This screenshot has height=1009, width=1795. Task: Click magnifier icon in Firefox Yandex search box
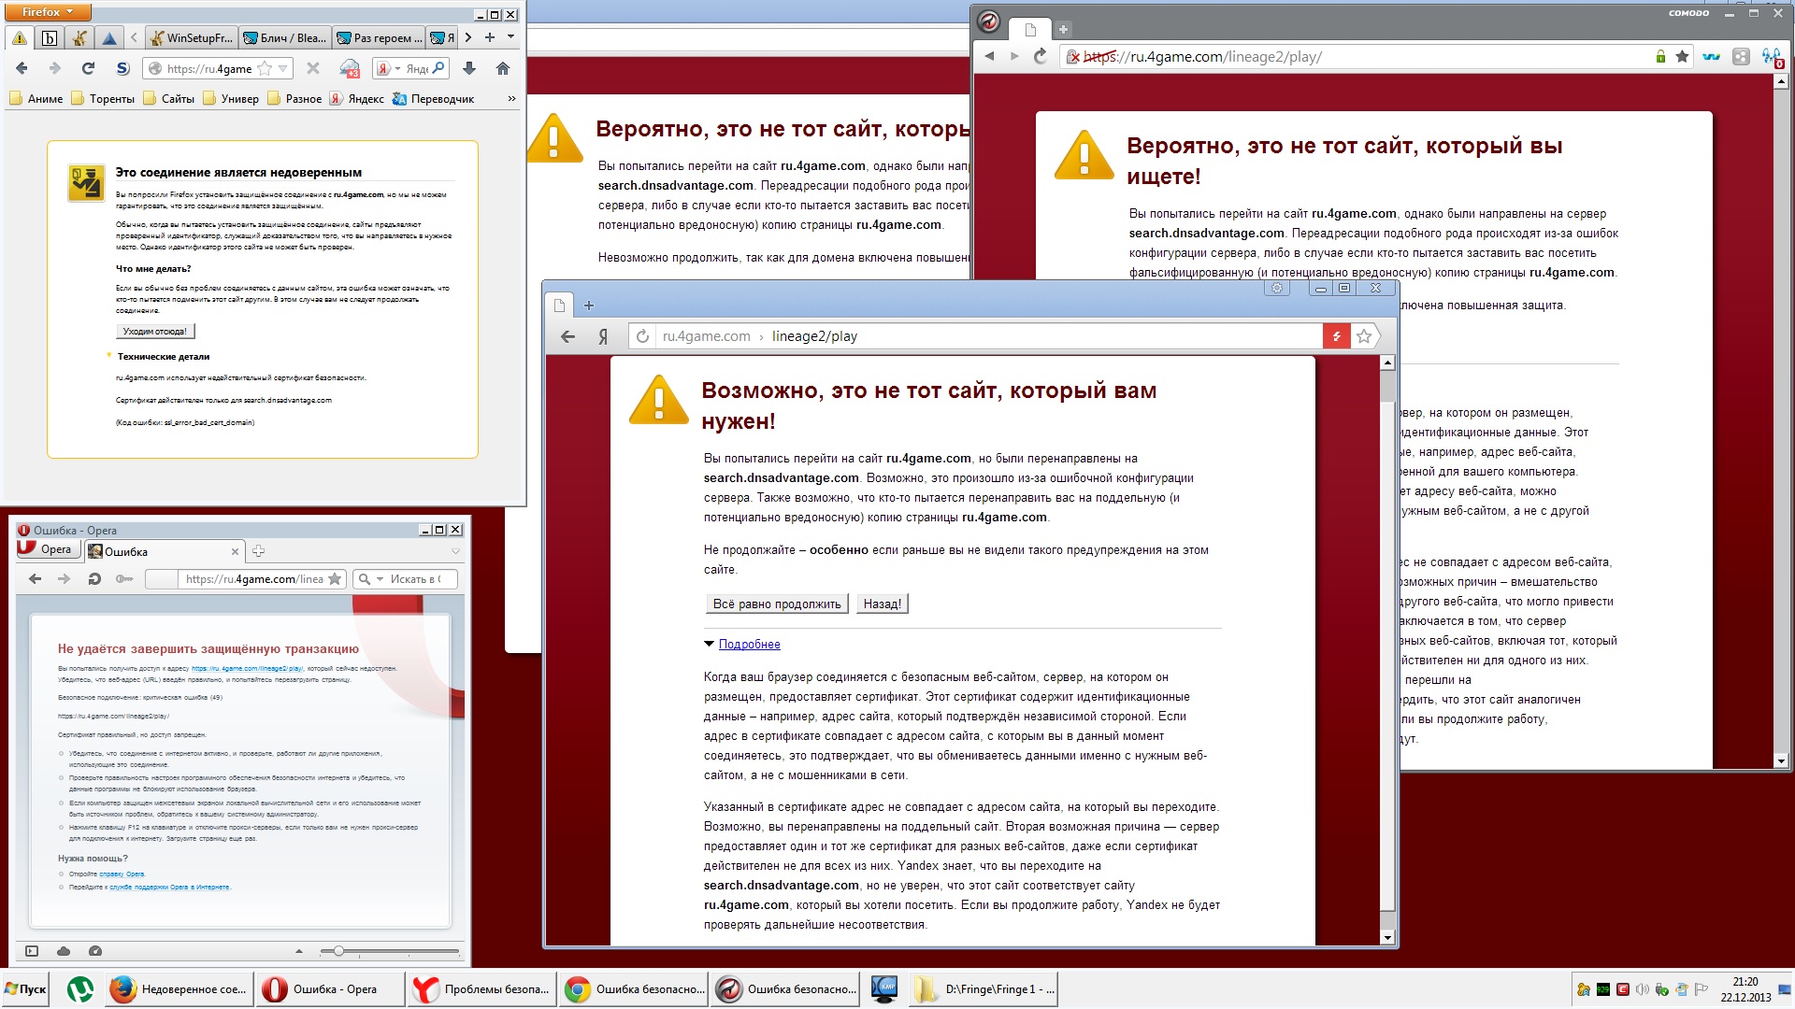[438, 68]
